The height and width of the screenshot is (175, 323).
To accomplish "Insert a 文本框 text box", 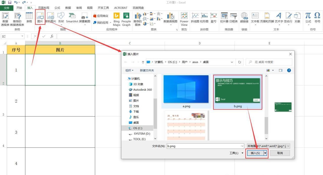I will [255, 19].
